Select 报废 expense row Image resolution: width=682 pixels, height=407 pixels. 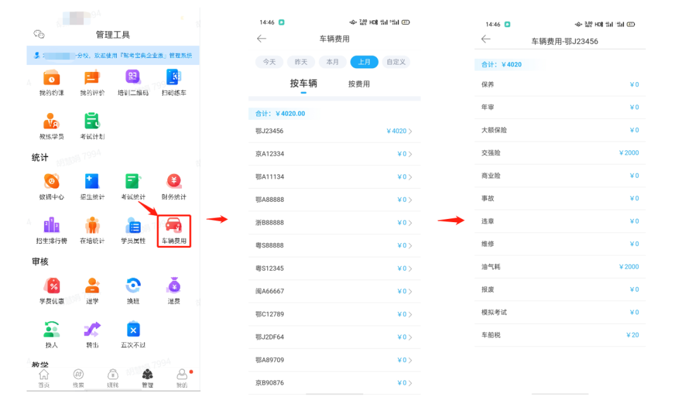(560, 289)
